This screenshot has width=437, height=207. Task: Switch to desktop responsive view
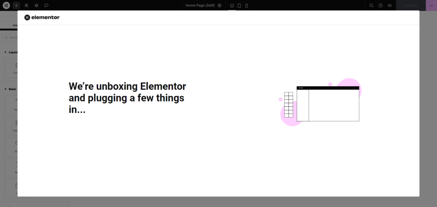(x=232, y=6)
